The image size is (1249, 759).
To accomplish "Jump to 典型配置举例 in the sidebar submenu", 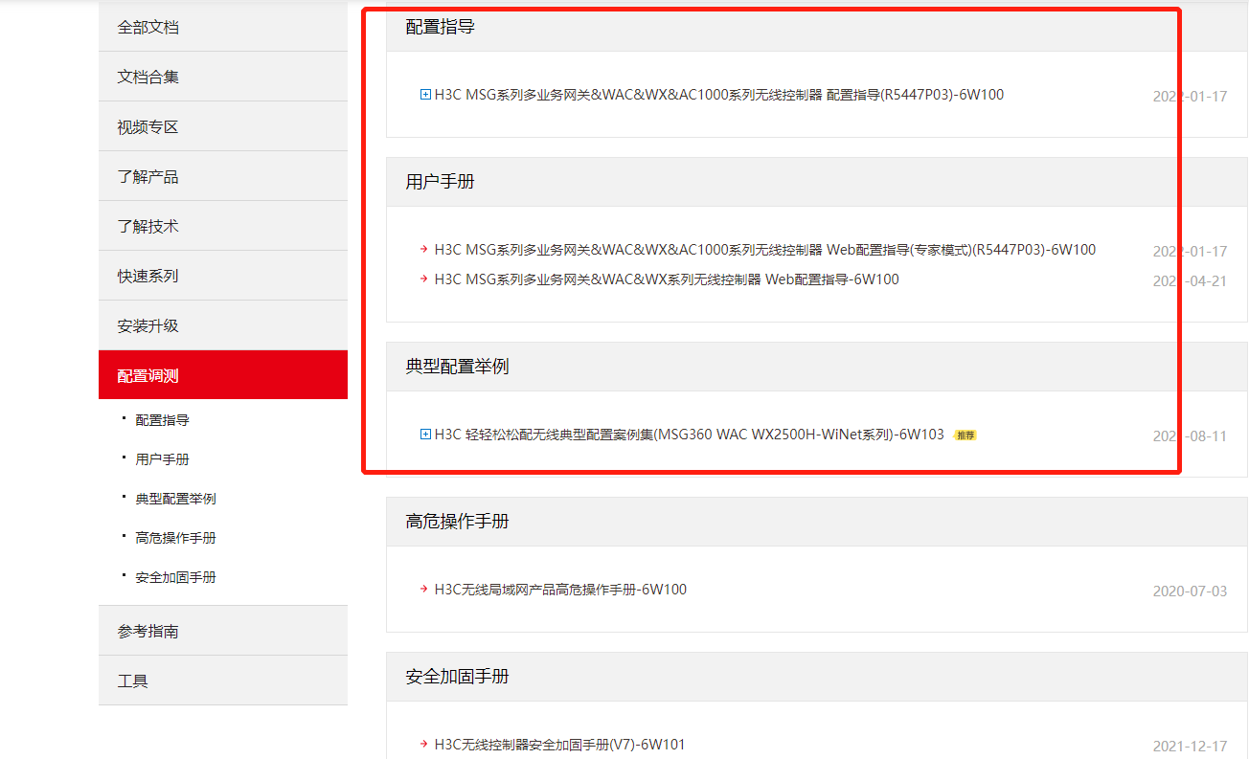I will pos(176,499).
